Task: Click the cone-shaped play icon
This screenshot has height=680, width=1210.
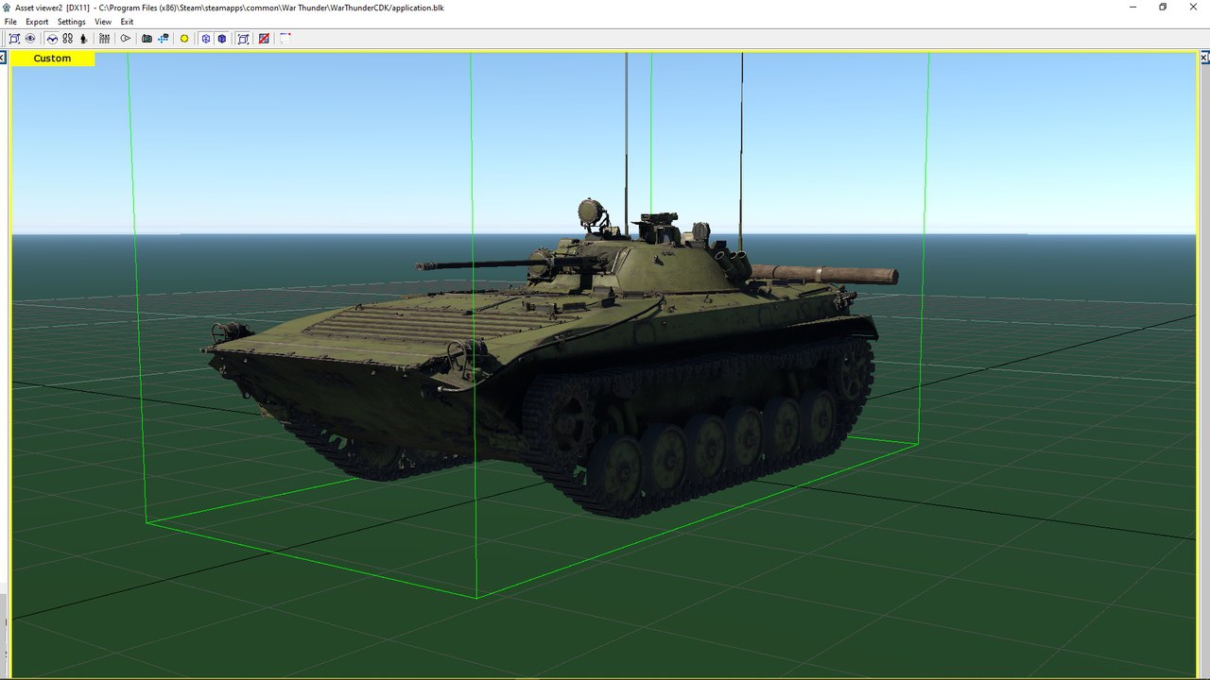Action: pyautogui.click(x=125, y=39)
